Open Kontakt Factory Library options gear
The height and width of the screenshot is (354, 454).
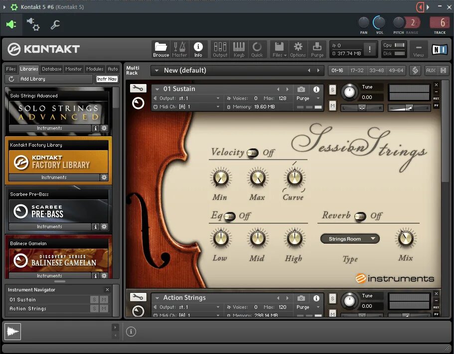104,177
